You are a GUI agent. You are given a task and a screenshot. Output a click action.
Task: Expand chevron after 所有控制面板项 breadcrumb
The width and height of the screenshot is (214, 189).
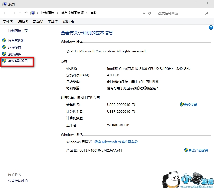point(87,13)
